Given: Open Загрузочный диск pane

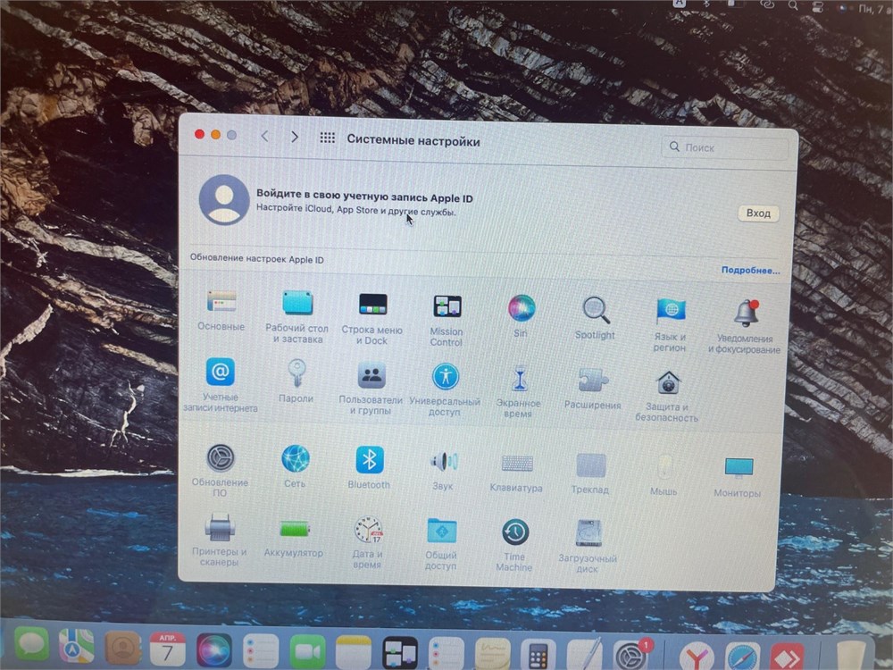Looking at the screenshot, I should (x=588, y=547).
